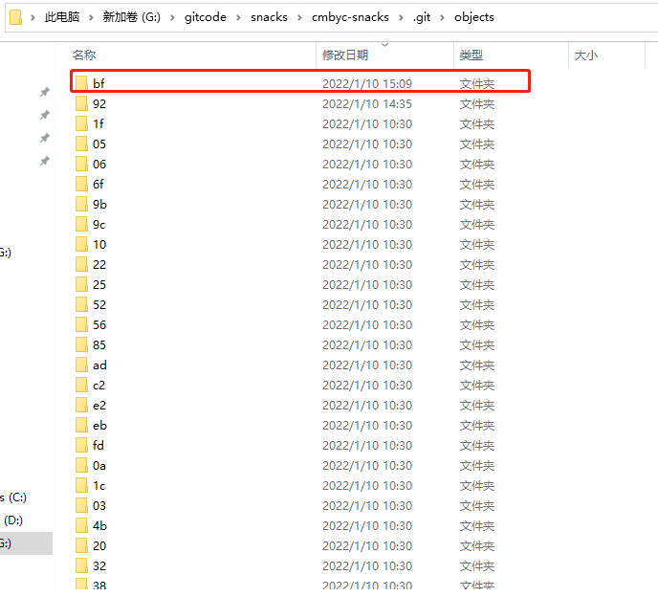This screenshot has width=658, height=597.
Task: Navigate to snacks breadcrumb
Action: (269, 17)
